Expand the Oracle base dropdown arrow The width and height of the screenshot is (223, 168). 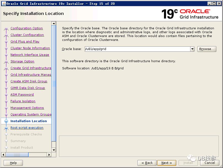[x=192, y=49]
